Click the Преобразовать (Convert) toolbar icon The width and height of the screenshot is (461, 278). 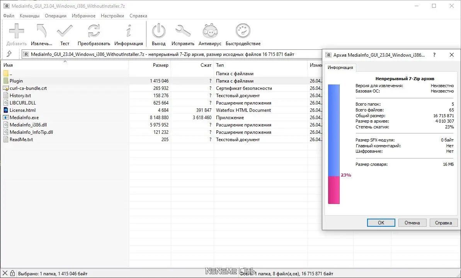(x=94, y=31)
